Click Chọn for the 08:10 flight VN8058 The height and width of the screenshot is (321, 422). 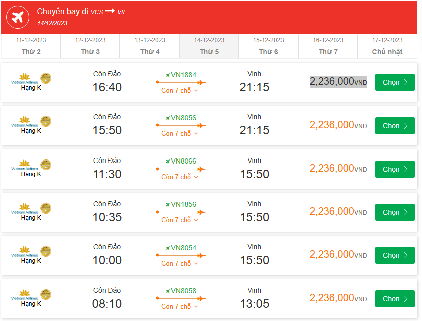(395, 299)
